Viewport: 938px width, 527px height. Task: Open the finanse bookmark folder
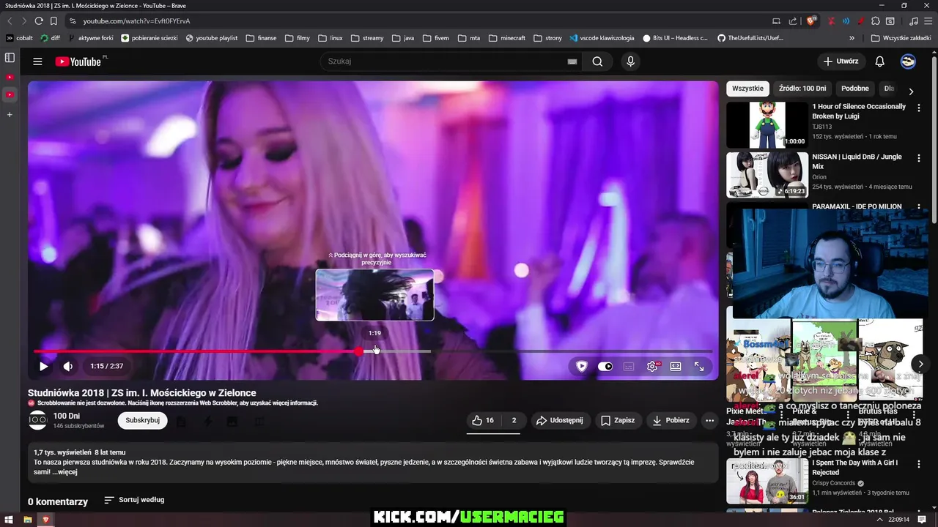(x=261, y=38)
